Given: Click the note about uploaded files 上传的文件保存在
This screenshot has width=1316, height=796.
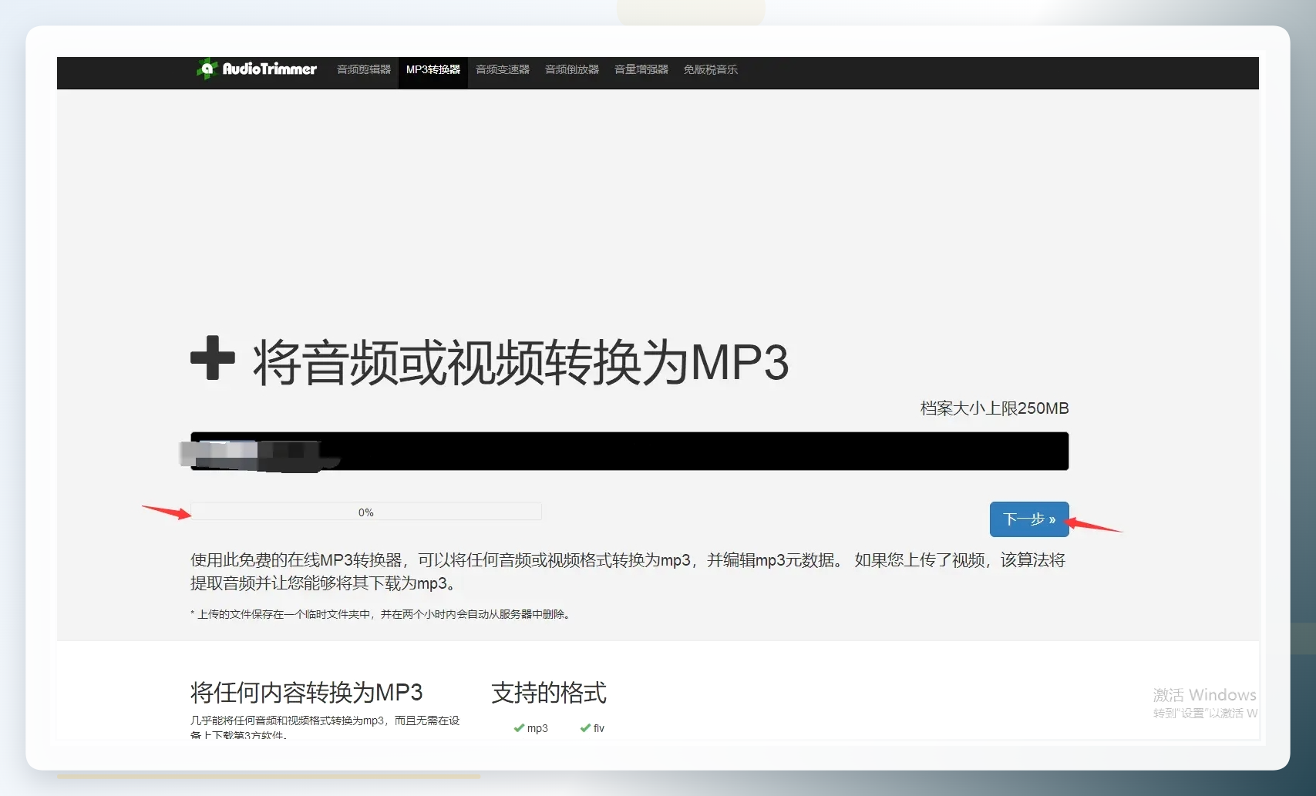Looking at the screenshot, I should [380, 614].
